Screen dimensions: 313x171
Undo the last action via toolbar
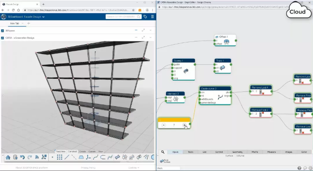pos(22,157)
